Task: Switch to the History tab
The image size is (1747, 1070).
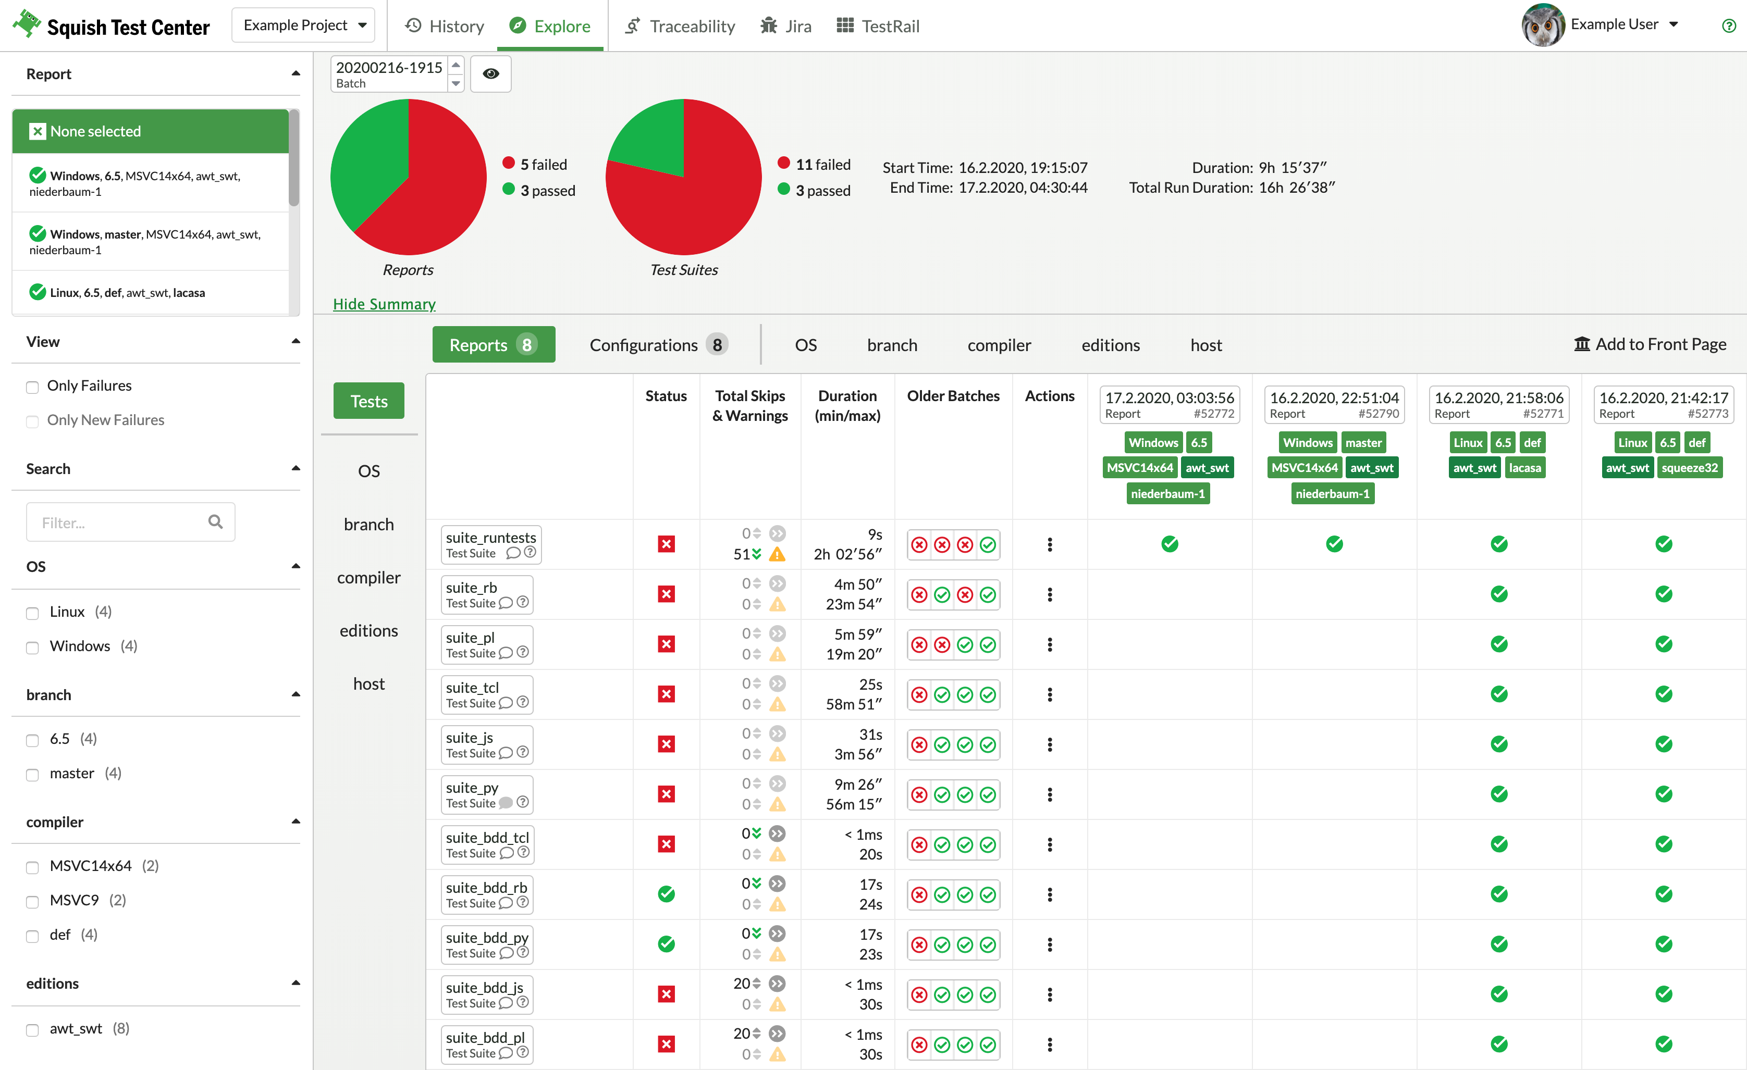Action: [x=445, y=26]
